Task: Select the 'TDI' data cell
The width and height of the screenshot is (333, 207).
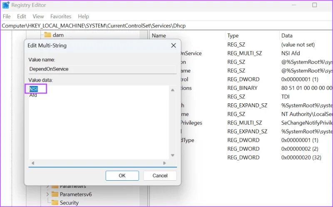Action: pyautogui.click(x=286, y=97)
